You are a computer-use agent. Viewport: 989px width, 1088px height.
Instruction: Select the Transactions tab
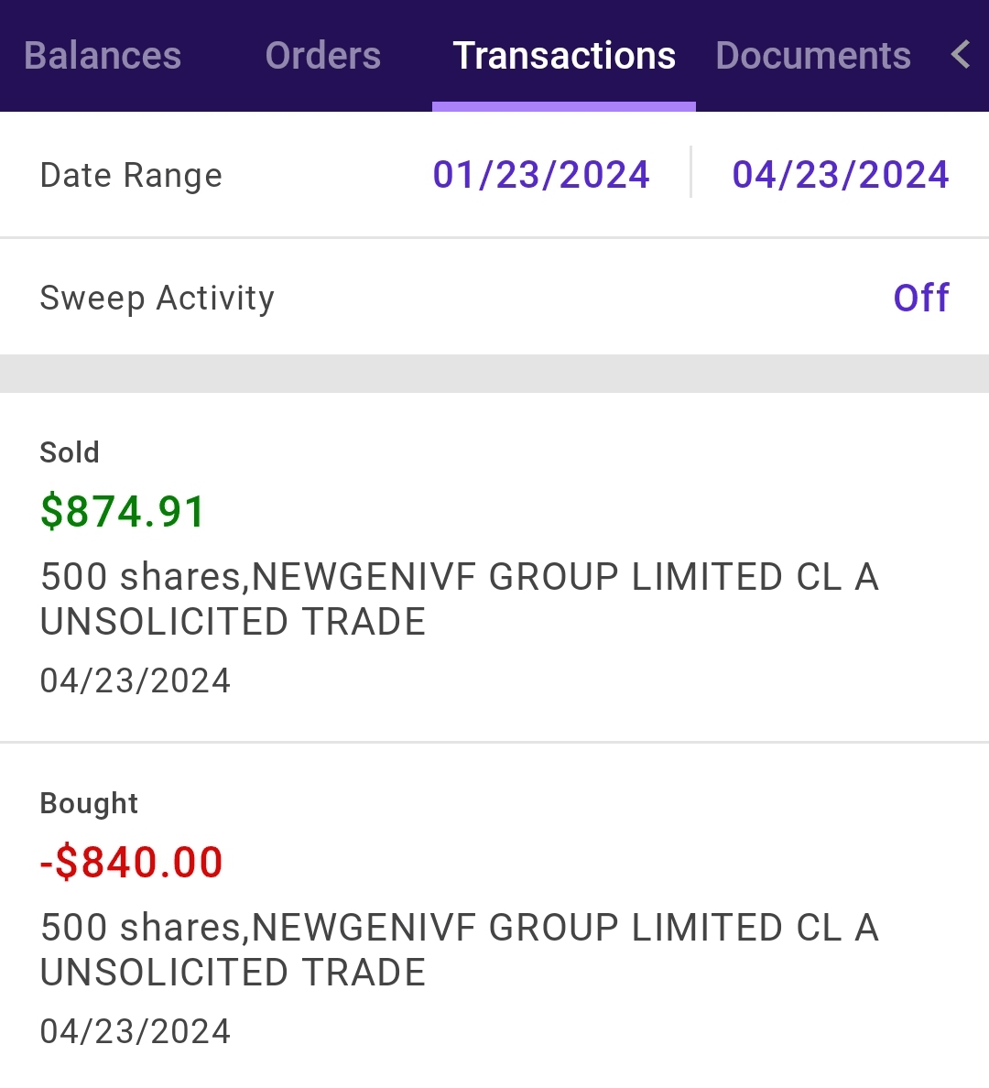coord(564,56)
